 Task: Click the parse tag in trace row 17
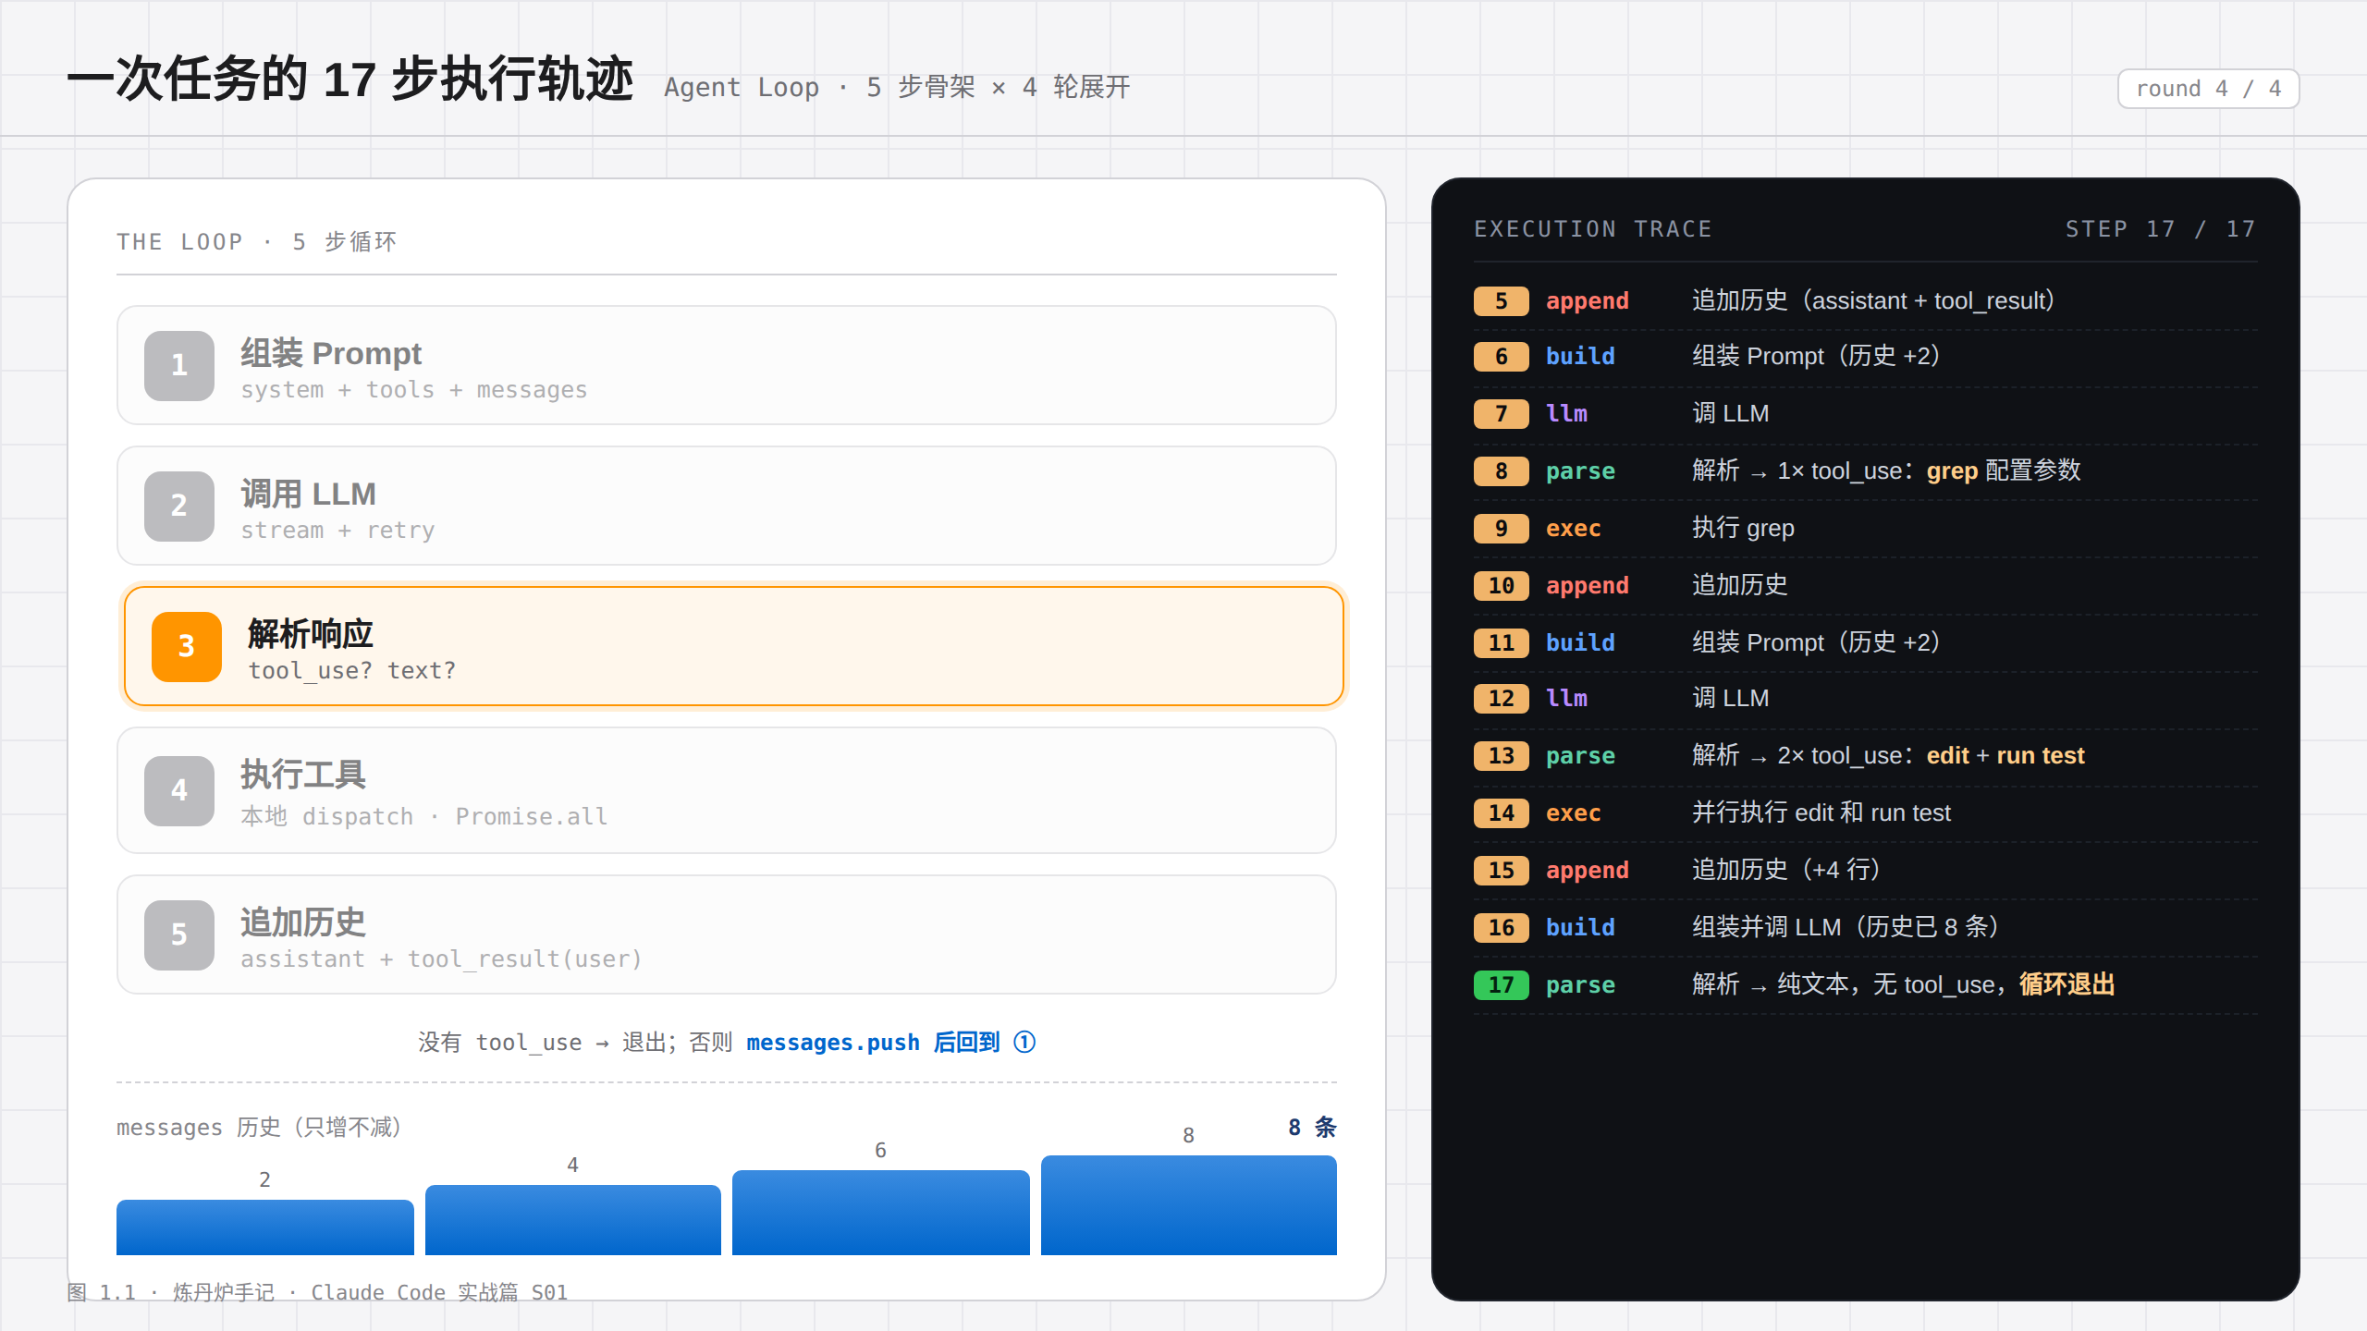[x=1580, y=985]
